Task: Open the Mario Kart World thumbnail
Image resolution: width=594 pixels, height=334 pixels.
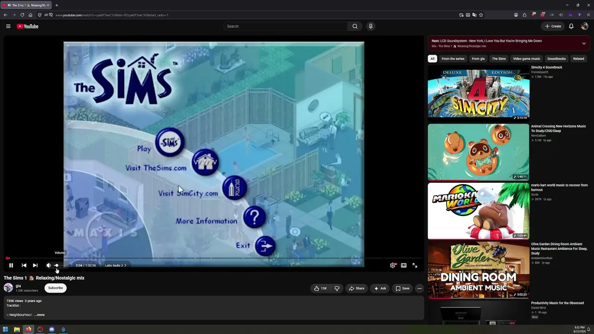Action: [x=478, y=211]
